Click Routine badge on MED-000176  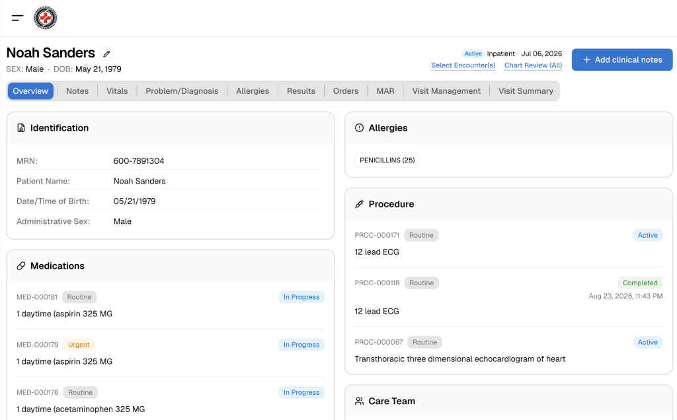[80, 392]
